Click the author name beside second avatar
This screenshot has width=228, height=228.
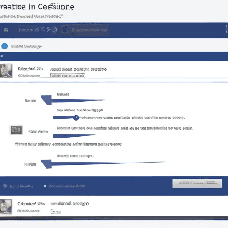(31, 204)
